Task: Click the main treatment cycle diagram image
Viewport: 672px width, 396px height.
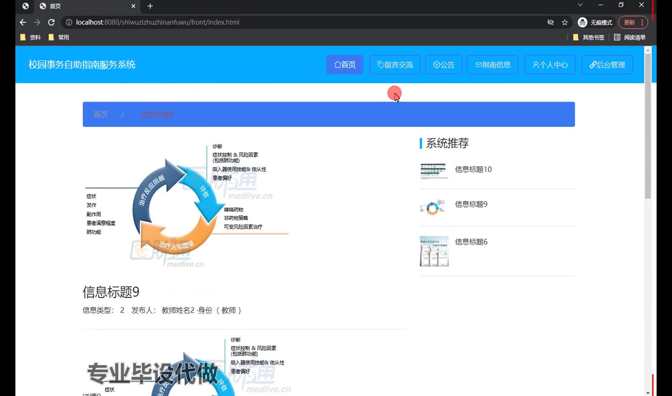Action: [186, 205]
